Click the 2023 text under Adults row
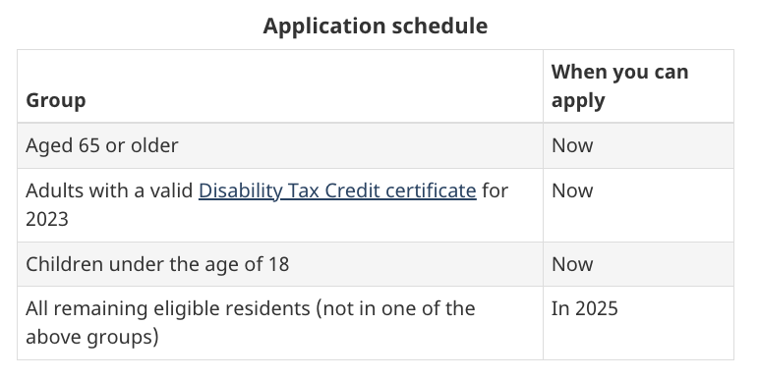The height and width of the screenshot is (379, 759). (47, 220)
